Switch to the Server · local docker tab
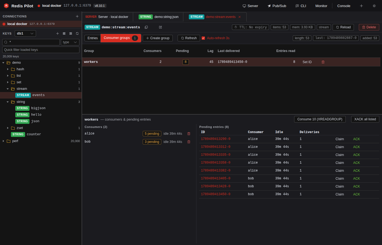The image size is (382, 245). pos(108,17)
